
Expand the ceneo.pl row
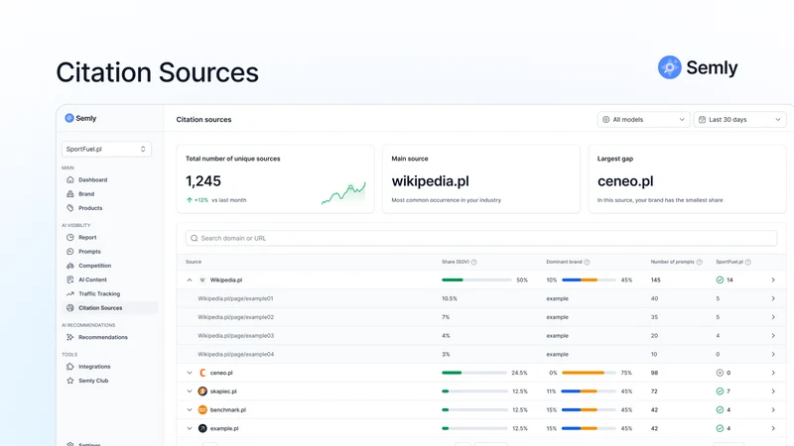[190, 374]
